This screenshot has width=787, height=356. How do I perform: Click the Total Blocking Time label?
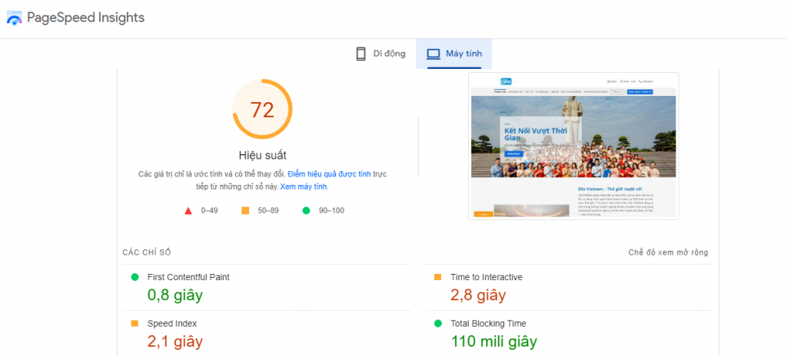tap(488, 324)
